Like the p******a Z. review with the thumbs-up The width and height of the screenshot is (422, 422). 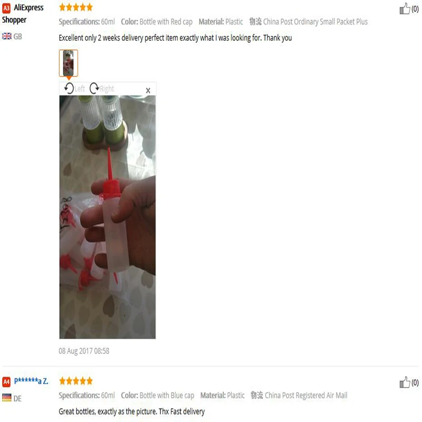pos(405,382)
